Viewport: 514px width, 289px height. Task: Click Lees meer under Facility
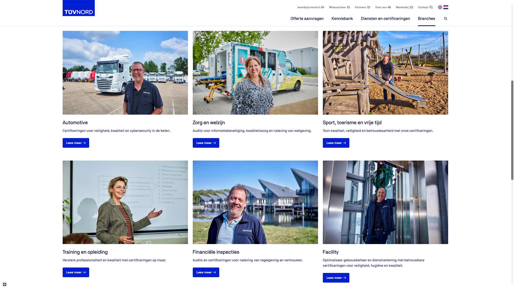coord(336,278)
